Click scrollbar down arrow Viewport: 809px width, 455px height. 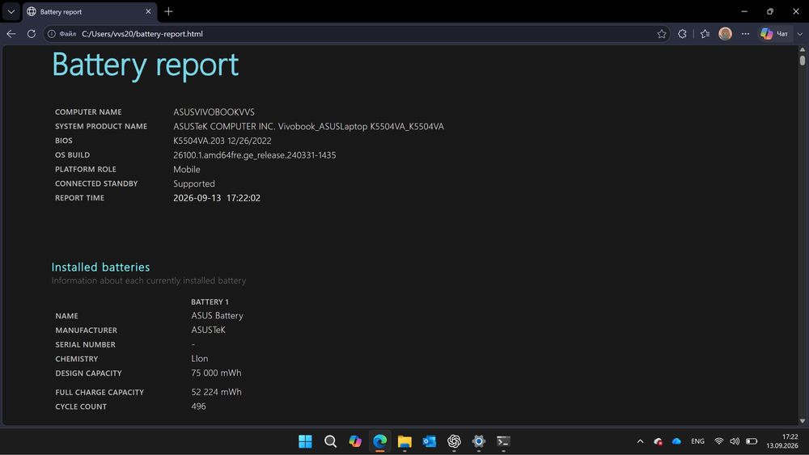pyautogui.click(x=803, y=421)
